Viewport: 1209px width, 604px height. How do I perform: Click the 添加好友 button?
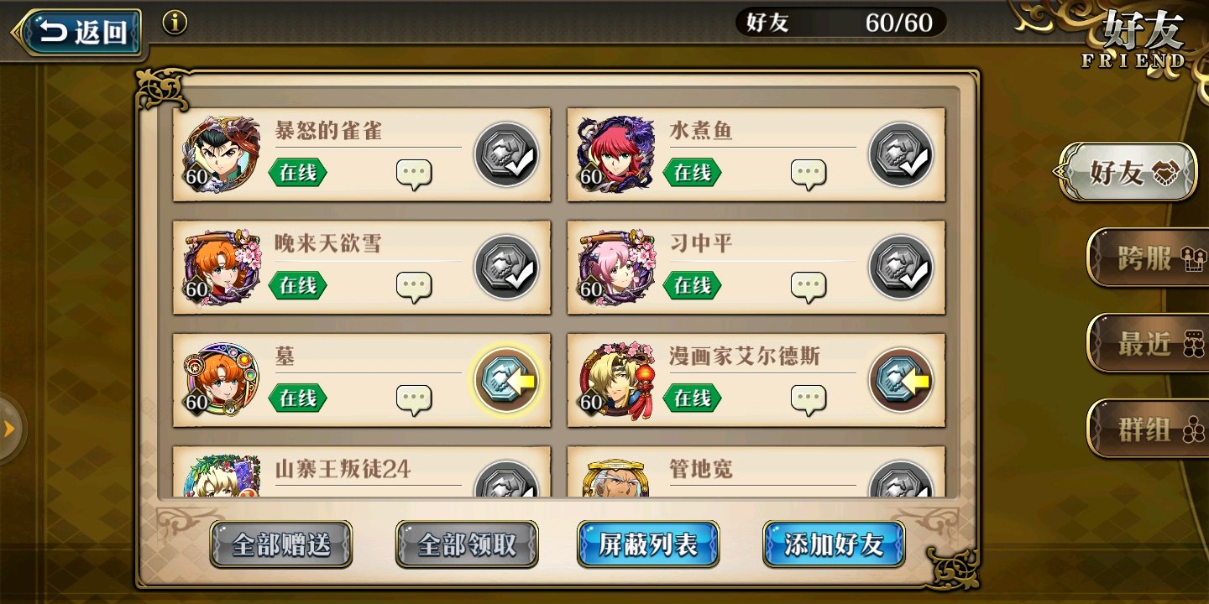pyautogui.click(x=834, y=544)
